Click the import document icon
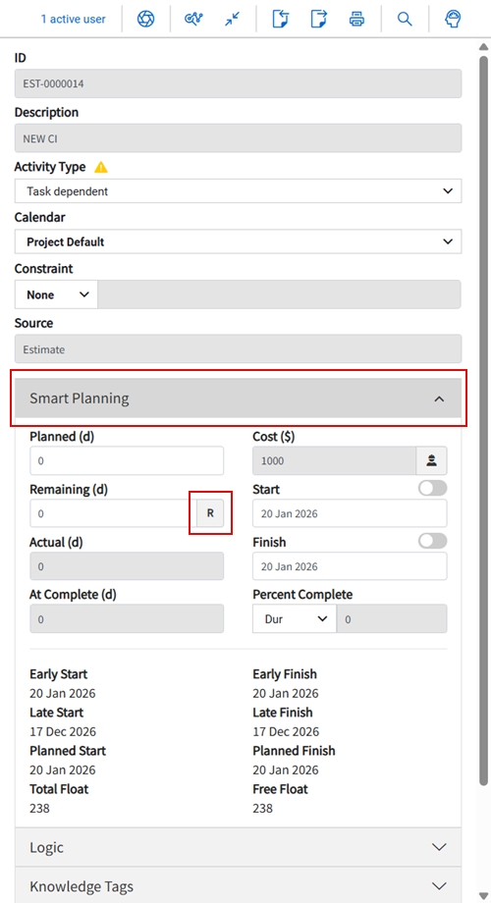 [x=280, y=19]
